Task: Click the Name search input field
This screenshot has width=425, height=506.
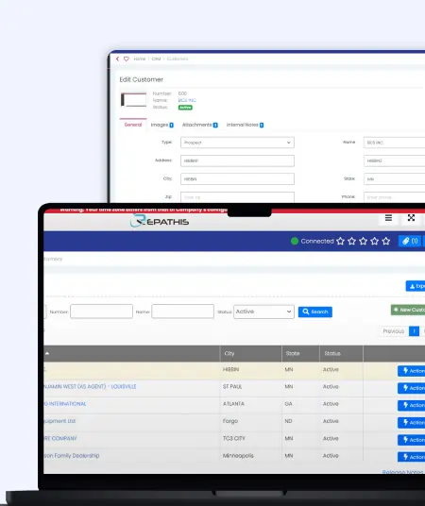Action: pos(183,312)
